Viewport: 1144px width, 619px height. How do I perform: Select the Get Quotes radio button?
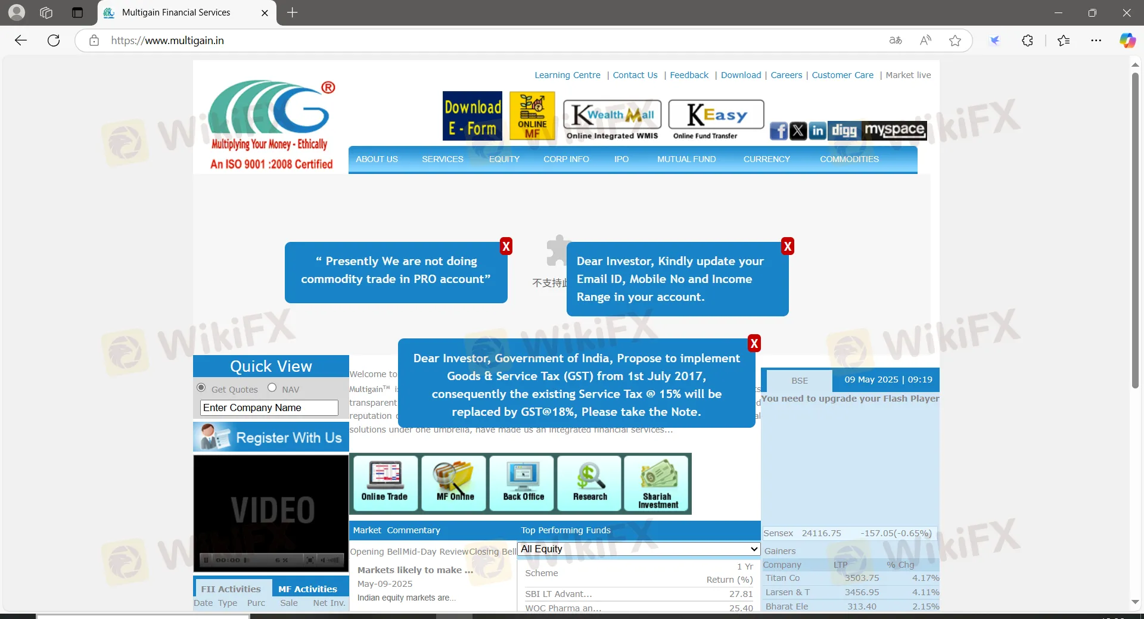click(x=201, y=388)
